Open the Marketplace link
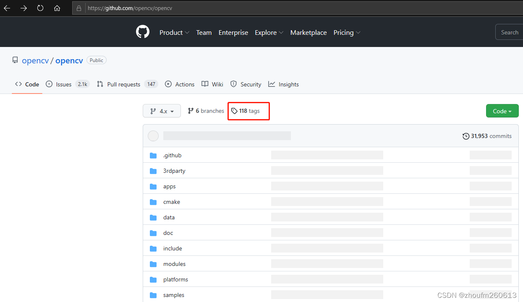 (x=309, y=32)
